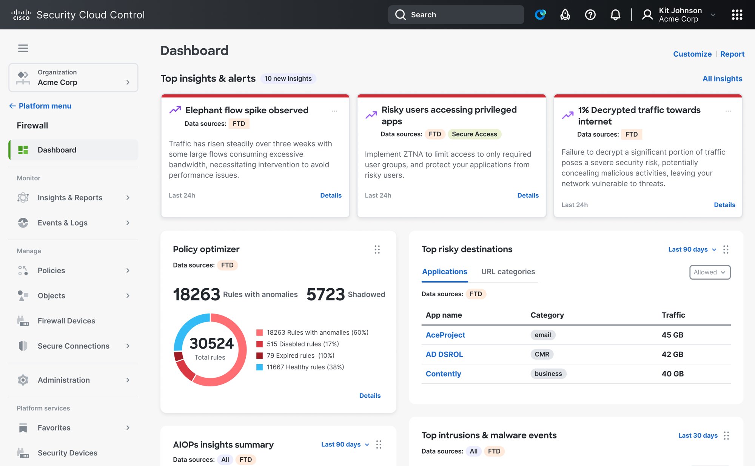Expand the Policies submenu chevron
755x466 pixels.
tap(128, 271)
